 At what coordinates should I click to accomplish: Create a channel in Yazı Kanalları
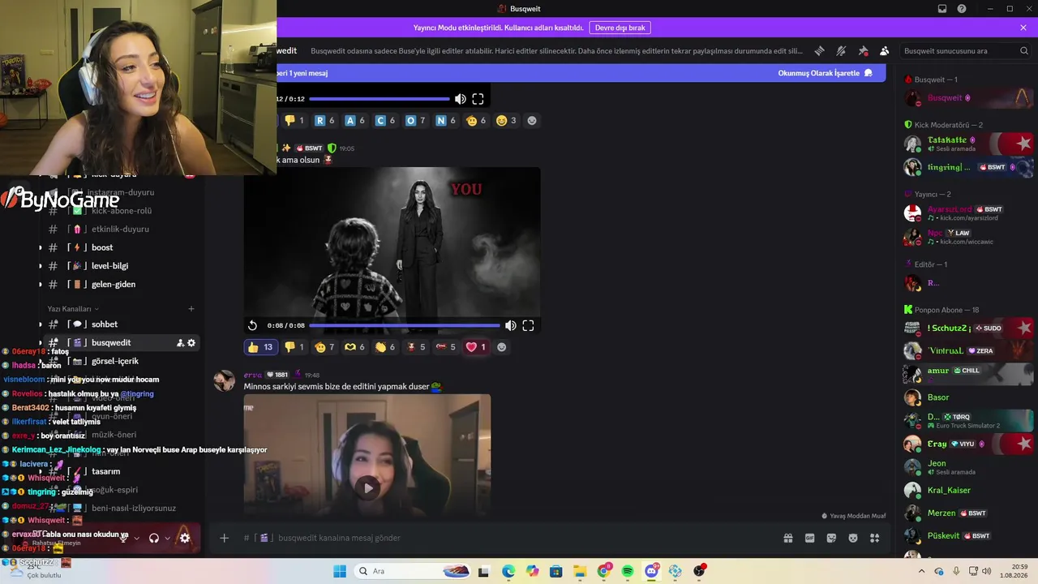coord(191,309)
